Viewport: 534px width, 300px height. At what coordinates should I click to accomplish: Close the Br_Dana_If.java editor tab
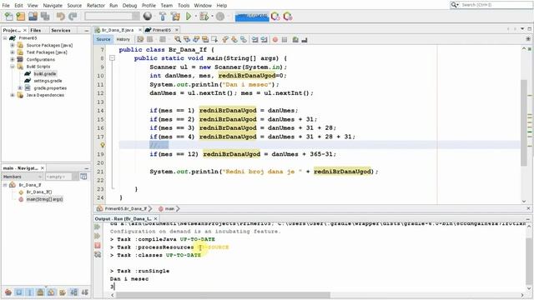pyautogui.click(x=140, y=30)
